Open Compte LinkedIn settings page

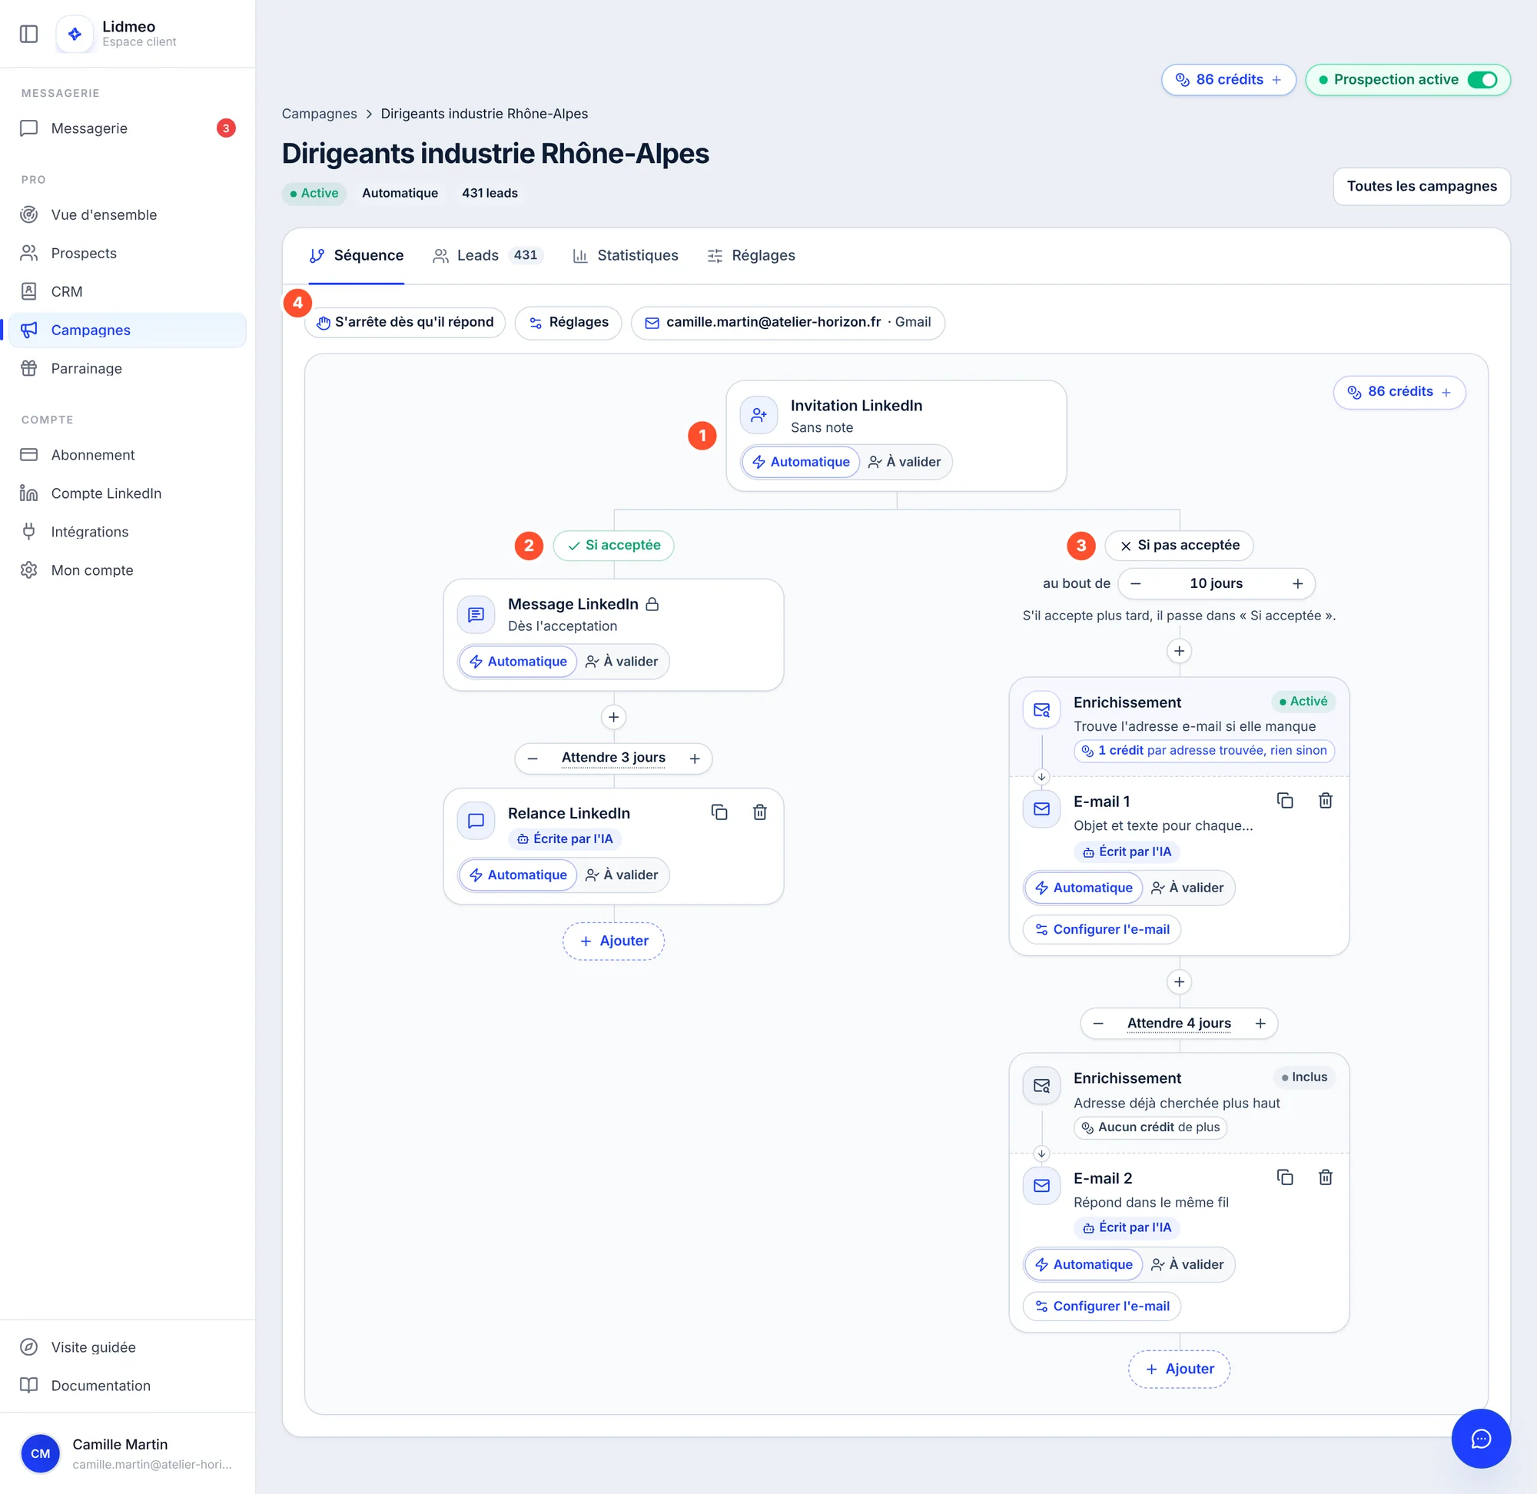point(127,493)
